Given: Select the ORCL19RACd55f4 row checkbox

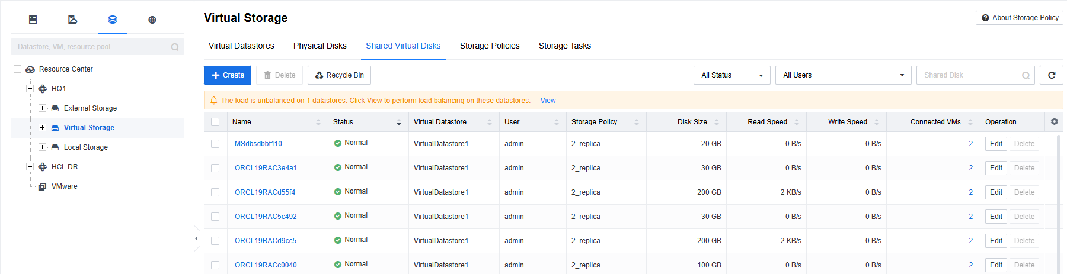Looking at the screenshot, I should (215, 192).
